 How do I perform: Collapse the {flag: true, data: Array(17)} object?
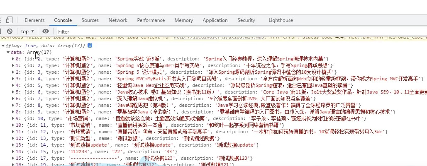[3, 46]
